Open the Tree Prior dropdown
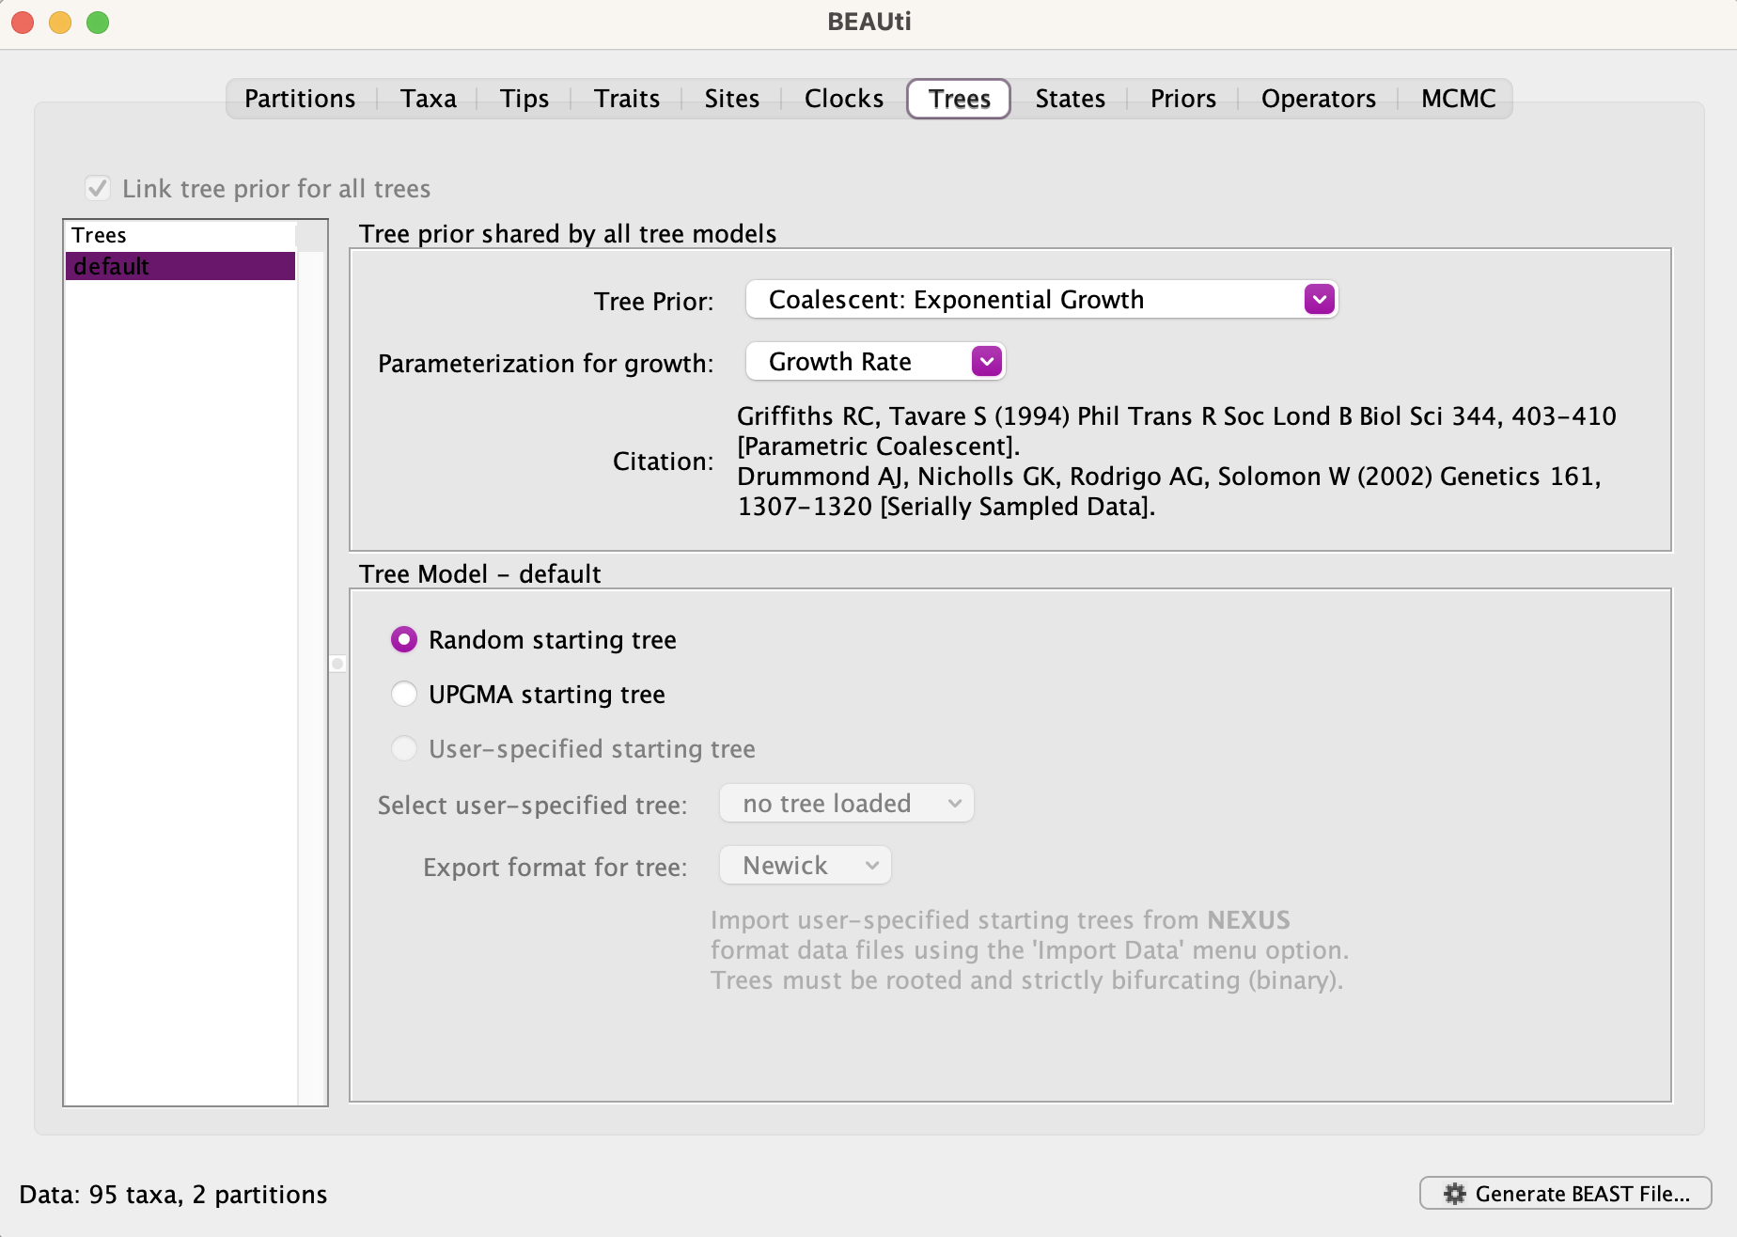The image size is (1737, 1237). (1041, 300)
